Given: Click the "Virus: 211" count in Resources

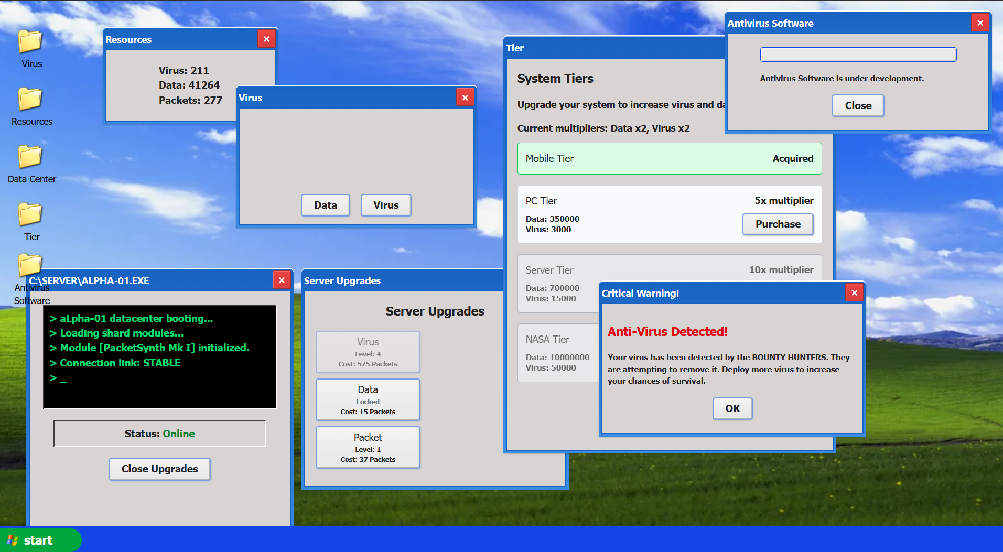Looking at the screenshot, I should click(x=184, y=70).
